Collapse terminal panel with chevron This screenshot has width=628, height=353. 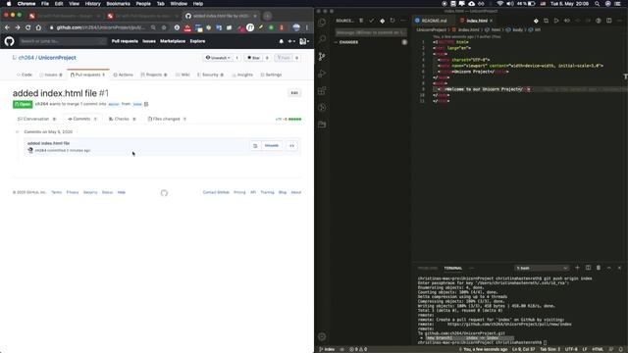[x=608, y=268]
